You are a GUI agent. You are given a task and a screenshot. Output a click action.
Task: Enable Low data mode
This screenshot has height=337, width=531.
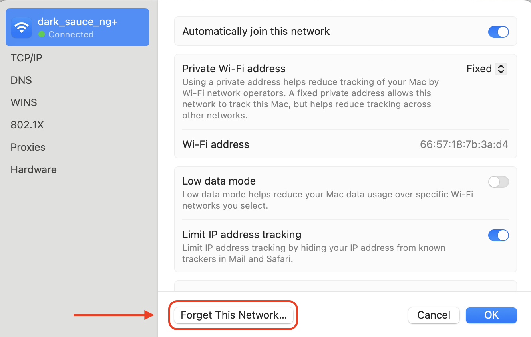[498, 181]
